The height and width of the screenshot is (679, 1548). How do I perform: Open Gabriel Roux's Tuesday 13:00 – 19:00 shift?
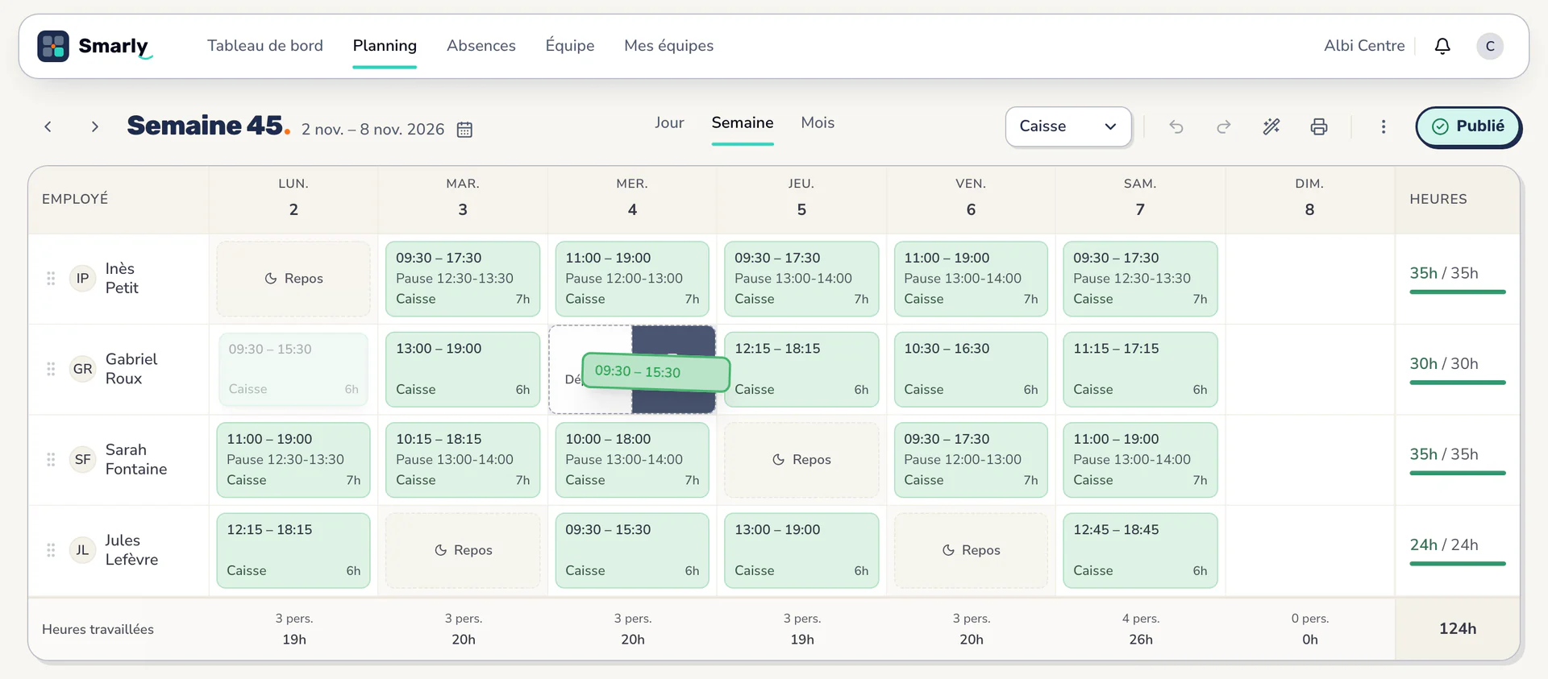pyautogui.click(x=463, y=369)
